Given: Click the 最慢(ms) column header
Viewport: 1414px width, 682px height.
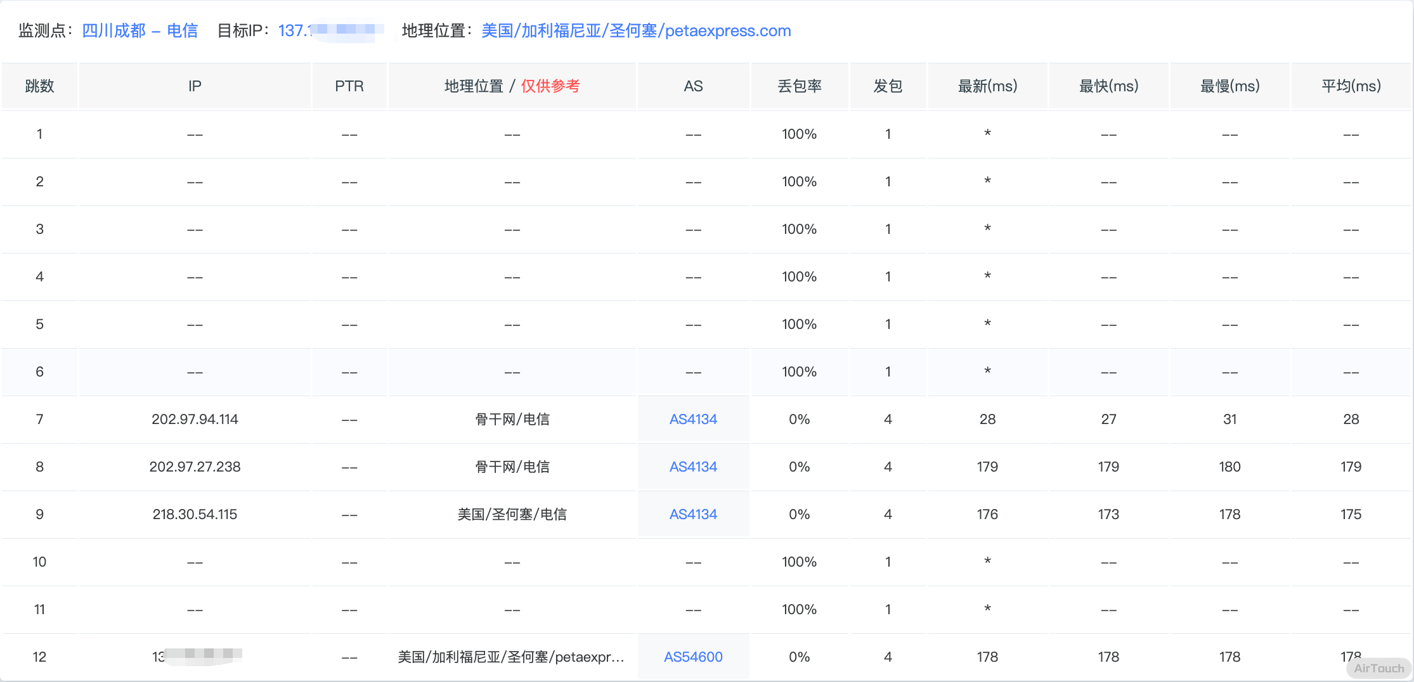Looking at the screenshot, I should (1229, 86).
